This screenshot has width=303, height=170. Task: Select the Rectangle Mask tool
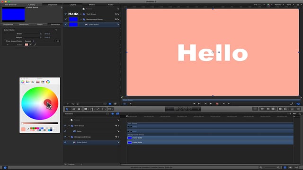[x=110, y=109]
